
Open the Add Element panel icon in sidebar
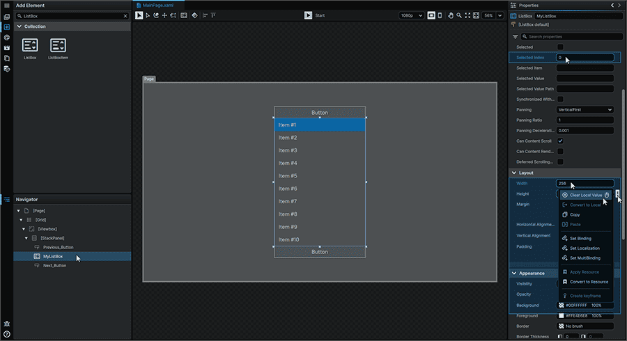click(6, 26)
